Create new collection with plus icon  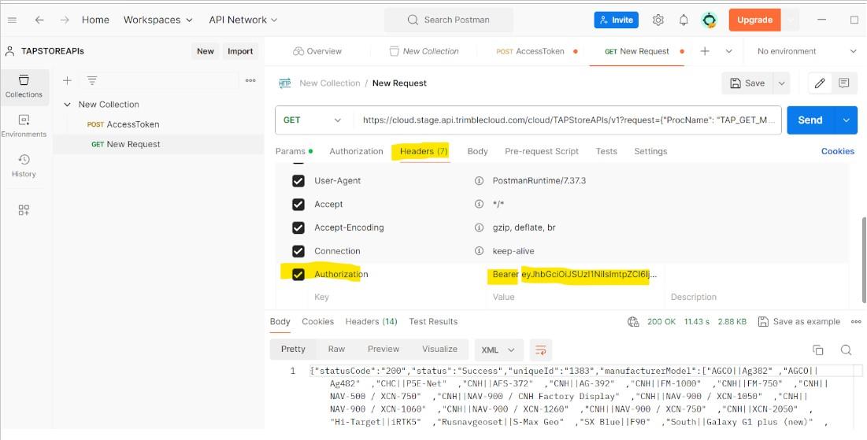67,81
